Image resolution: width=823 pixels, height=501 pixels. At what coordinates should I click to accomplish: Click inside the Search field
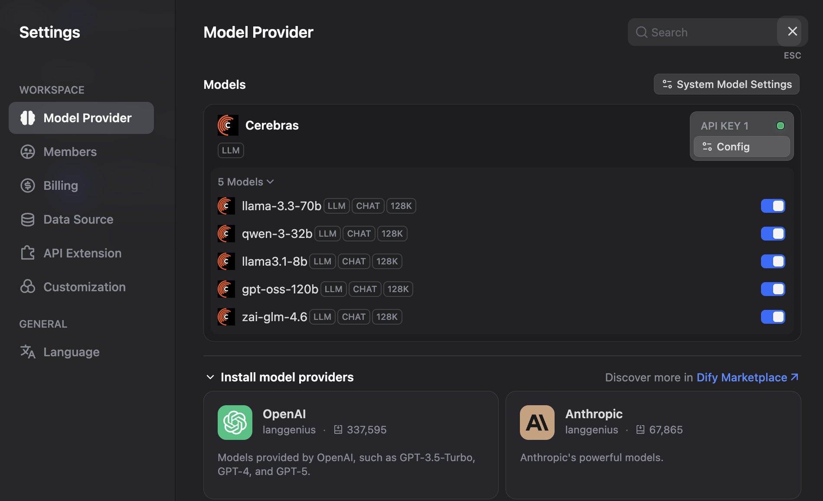pyautogui.click(x=702, y=32)
